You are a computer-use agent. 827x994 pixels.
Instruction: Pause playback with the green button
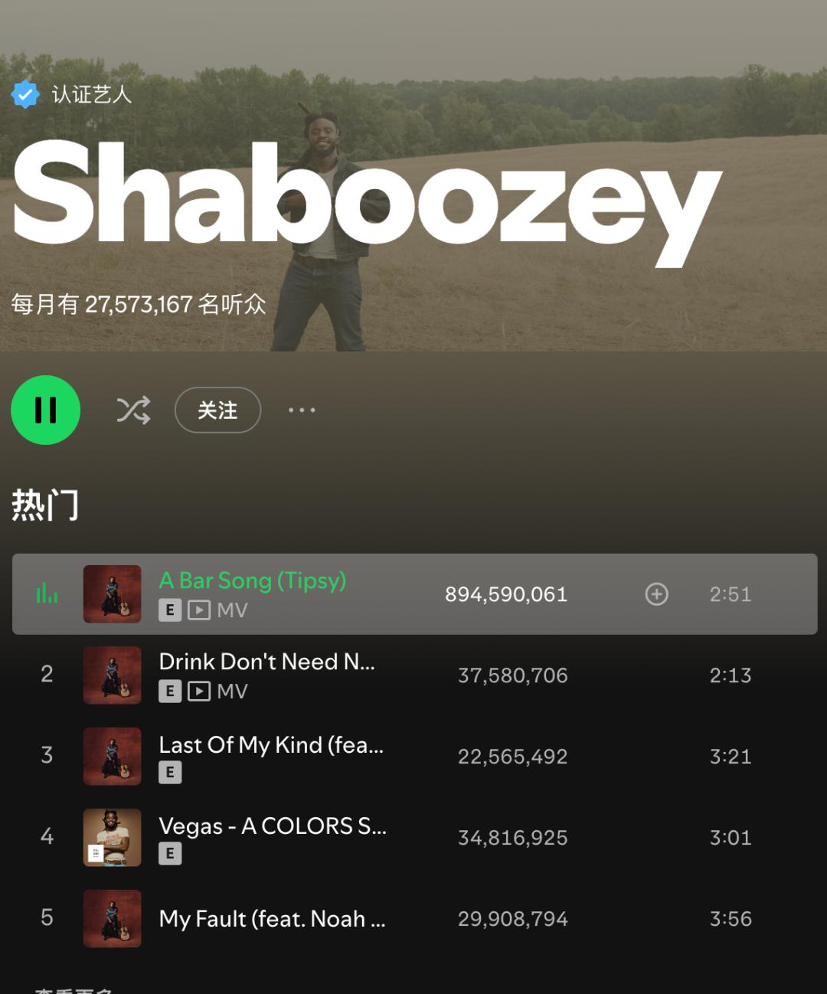point(45,410)
